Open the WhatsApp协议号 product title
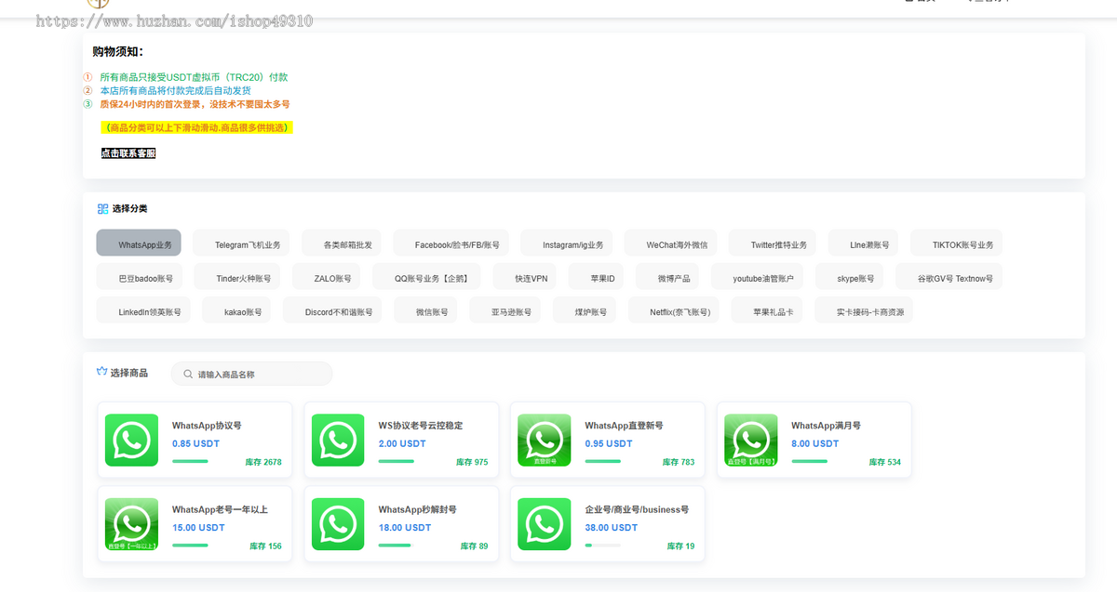 (207, 426)
